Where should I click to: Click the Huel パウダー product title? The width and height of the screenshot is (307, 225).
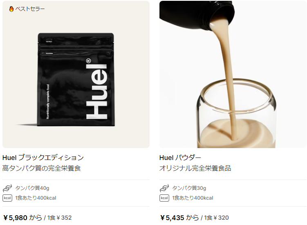[180, 157]
